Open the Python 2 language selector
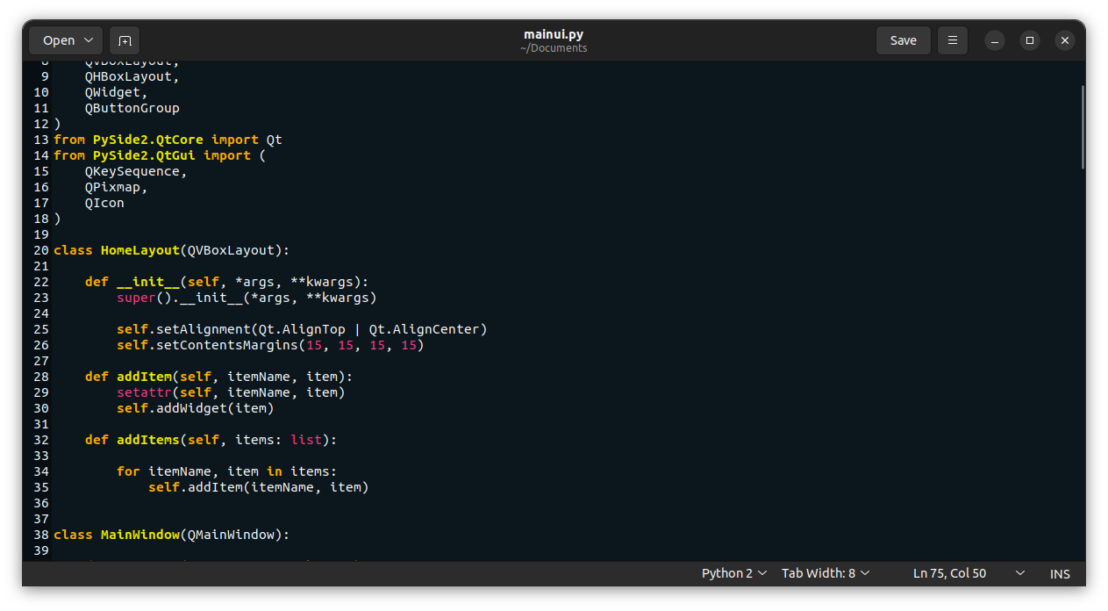 click(733, 572)
